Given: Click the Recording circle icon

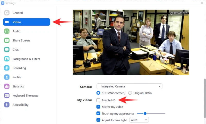Looking at the screenshot, I should pyautogui.click(x=7, y=68).
